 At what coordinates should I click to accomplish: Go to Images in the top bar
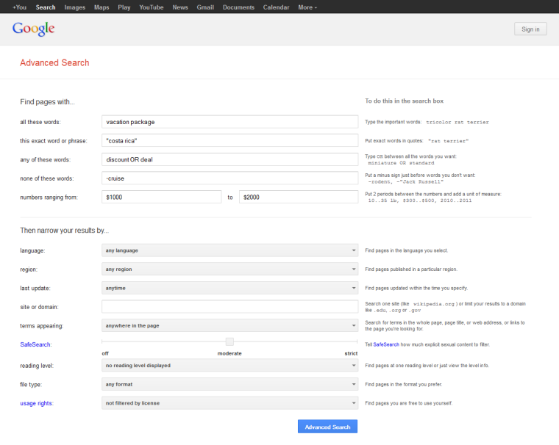[x=75, y=7]
